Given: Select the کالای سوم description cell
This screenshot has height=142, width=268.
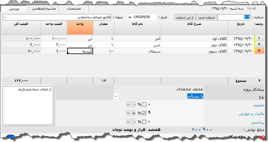Looking at the screenshot, I should coord(194,51).
